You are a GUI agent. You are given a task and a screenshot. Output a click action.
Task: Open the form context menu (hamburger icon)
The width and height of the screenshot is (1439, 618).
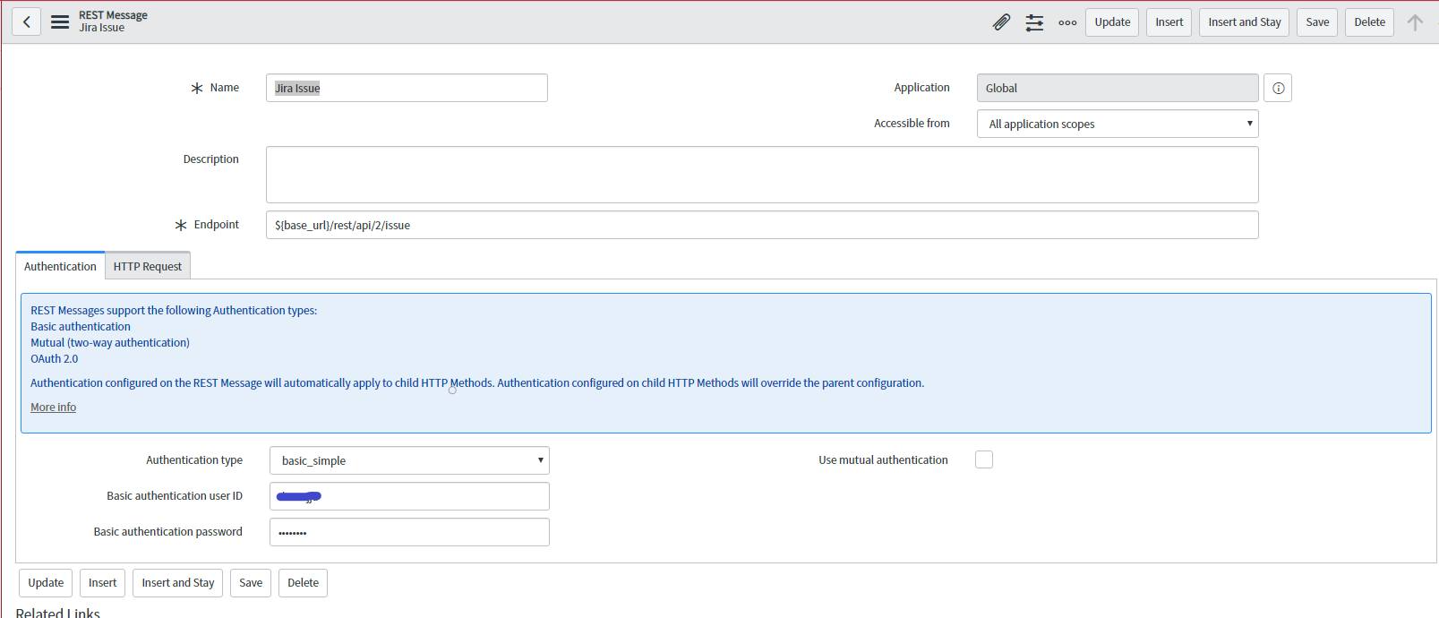(60, 22)
